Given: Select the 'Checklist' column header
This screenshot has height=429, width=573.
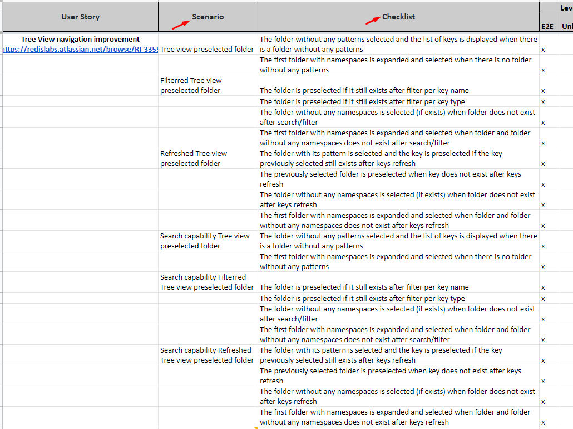Looking at the screenshot, I should pos(398,17).
